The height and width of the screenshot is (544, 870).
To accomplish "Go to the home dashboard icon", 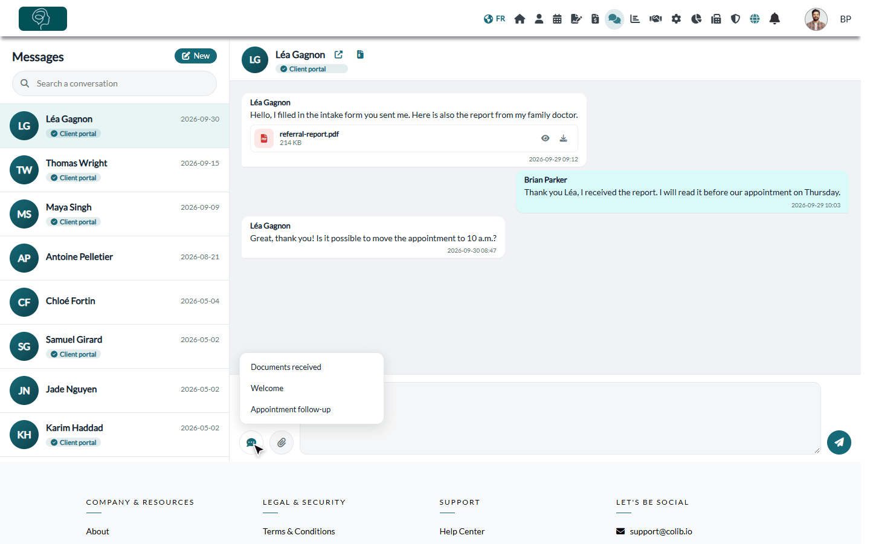I will click(520, 19).
